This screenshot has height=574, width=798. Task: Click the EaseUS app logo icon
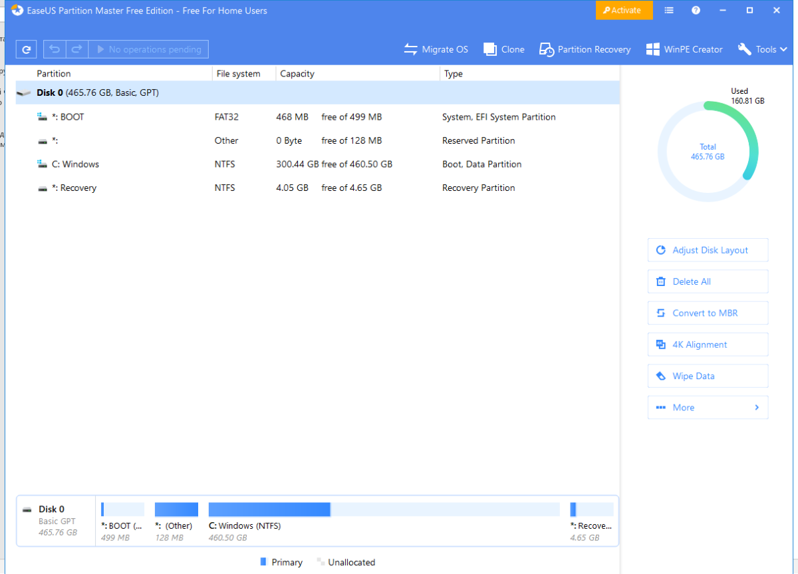[x=17, y=10]
